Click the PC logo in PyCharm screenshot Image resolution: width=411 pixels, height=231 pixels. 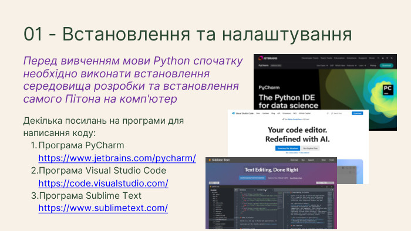(388, 89)
